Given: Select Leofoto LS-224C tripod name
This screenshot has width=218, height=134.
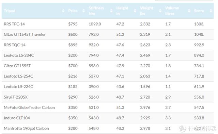Looking at the screenshot, I should (18, 87).
